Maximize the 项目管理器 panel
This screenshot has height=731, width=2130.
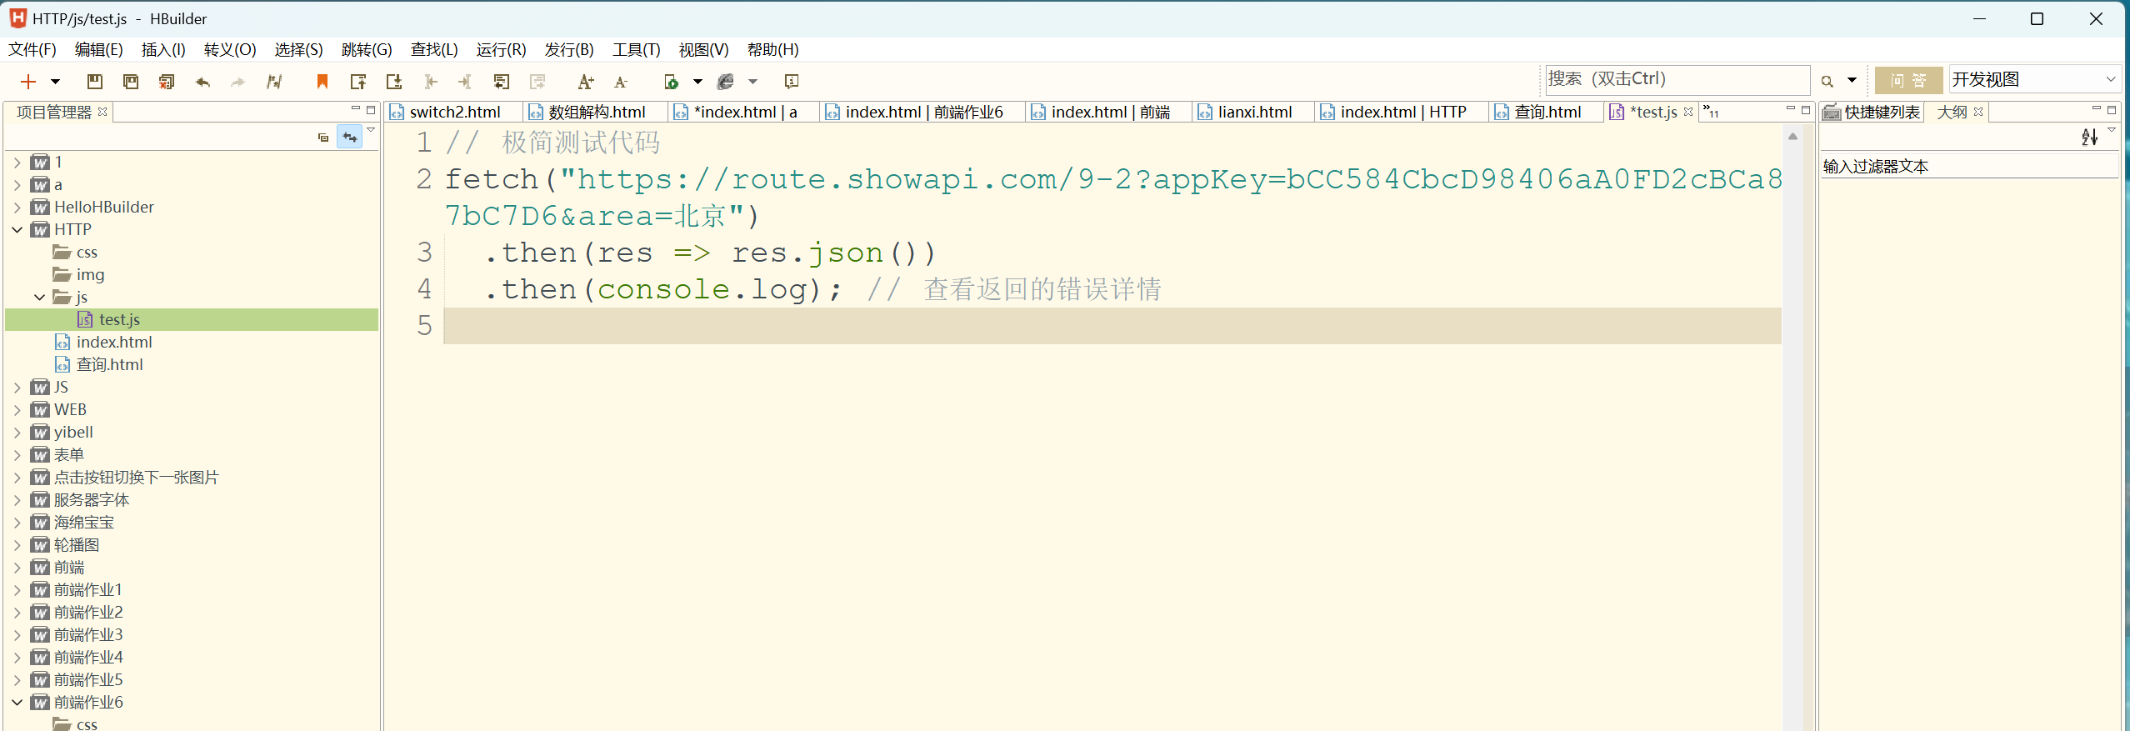point(372,110)
